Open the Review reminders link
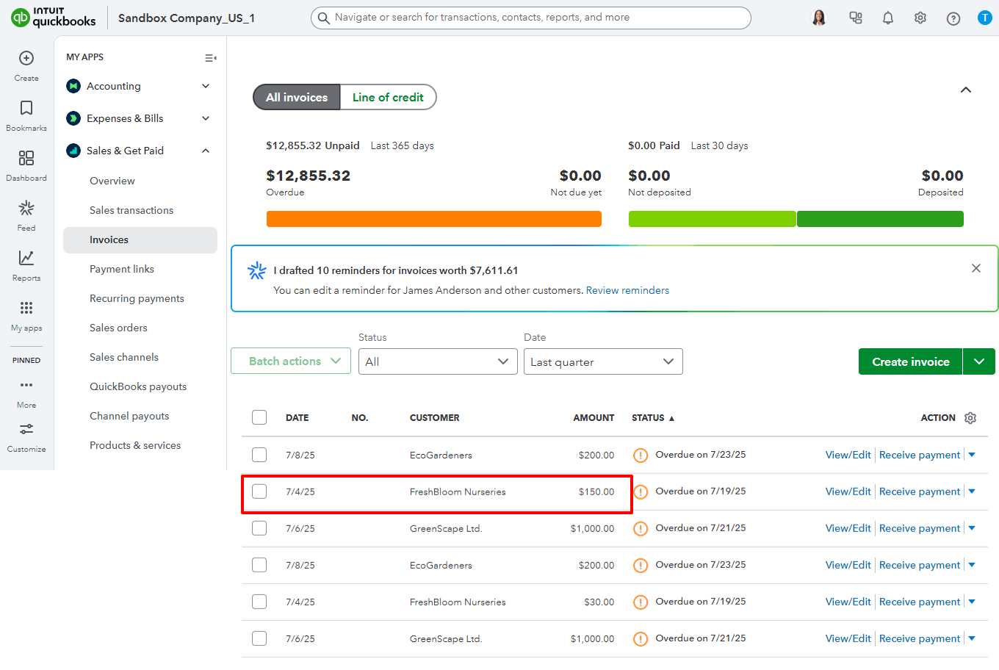The image size is (999, 670). pos(627,290)
